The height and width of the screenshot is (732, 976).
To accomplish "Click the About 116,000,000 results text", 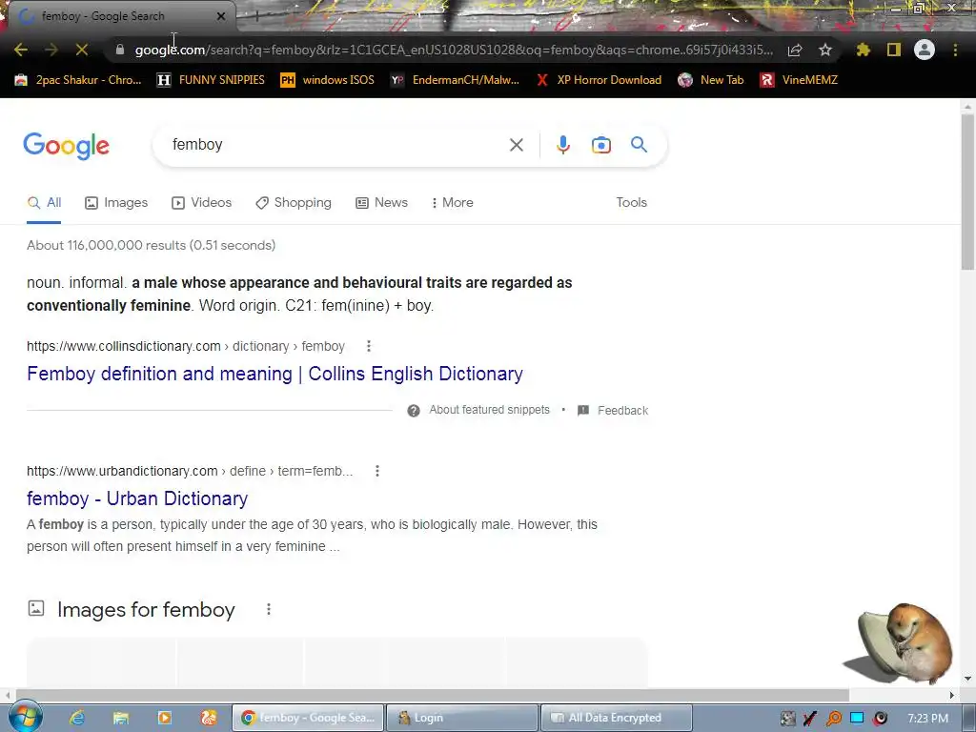I will 152,245.
